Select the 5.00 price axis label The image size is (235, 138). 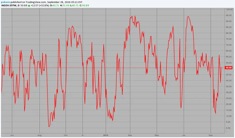point(229,122)
